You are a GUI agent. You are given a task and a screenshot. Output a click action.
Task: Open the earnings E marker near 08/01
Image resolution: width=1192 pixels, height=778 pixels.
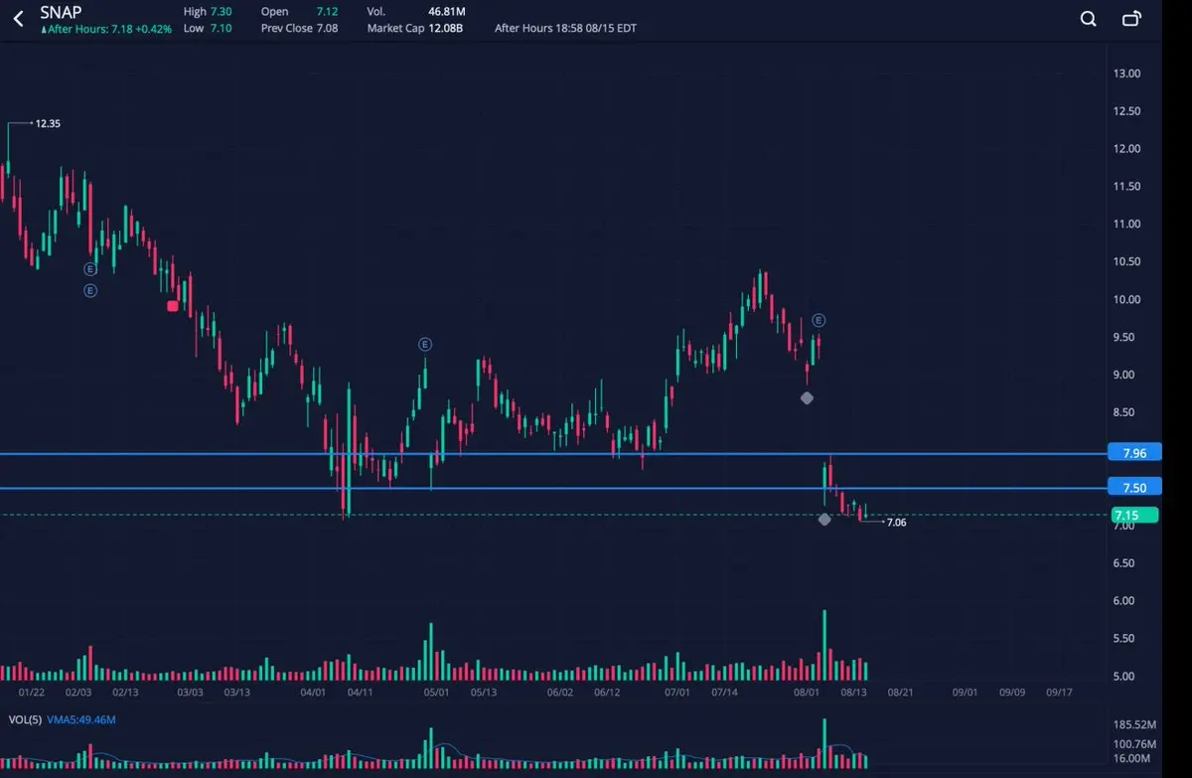(x=819, y=320)
